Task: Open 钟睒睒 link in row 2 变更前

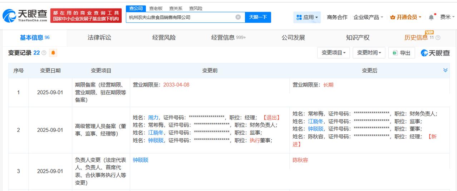Action: coord(156,140)
